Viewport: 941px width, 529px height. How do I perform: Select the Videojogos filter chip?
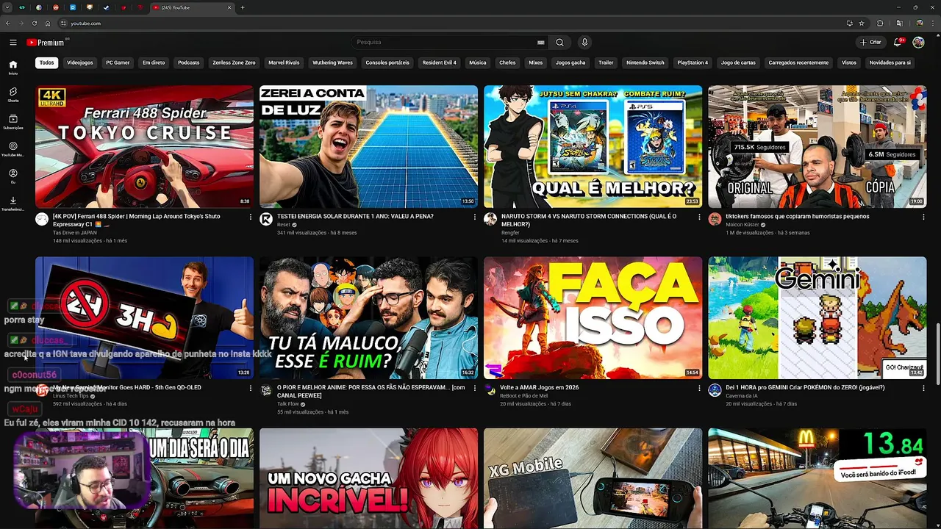(80, 62)
